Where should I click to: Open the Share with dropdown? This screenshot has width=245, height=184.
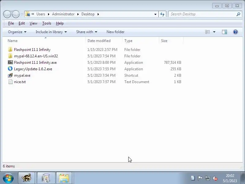click(87, 32)
